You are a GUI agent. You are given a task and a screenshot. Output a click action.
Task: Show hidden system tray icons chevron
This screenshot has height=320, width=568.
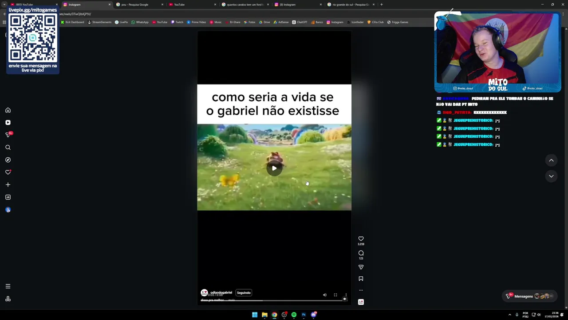click(x=509, y=315)
